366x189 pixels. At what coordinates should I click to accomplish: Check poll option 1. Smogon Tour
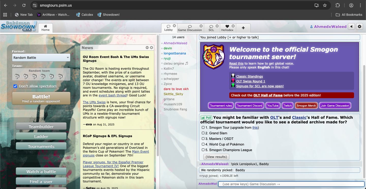point(203,127)
